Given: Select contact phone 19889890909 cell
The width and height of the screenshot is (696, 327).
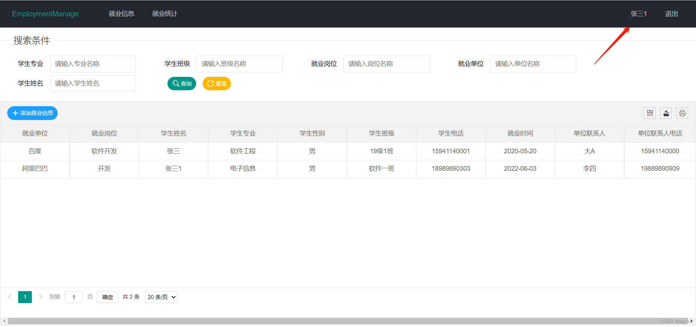Looking at the screenshot, I should tap(660, 169).
